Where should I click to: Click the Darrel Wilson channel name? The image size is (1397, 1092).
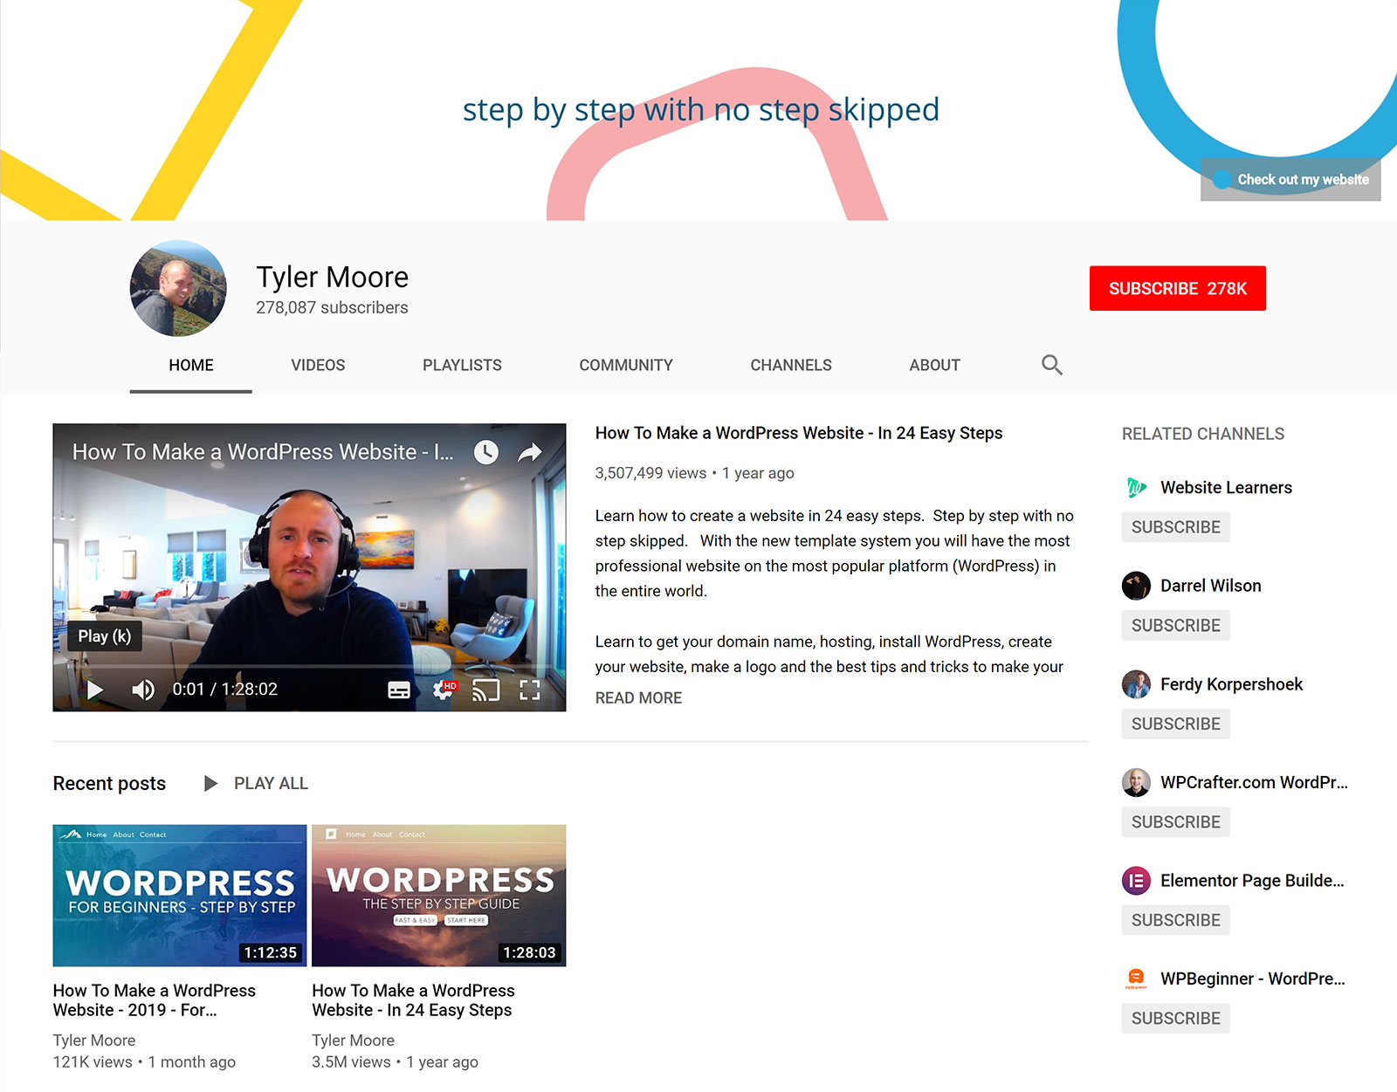(1210, 586)
